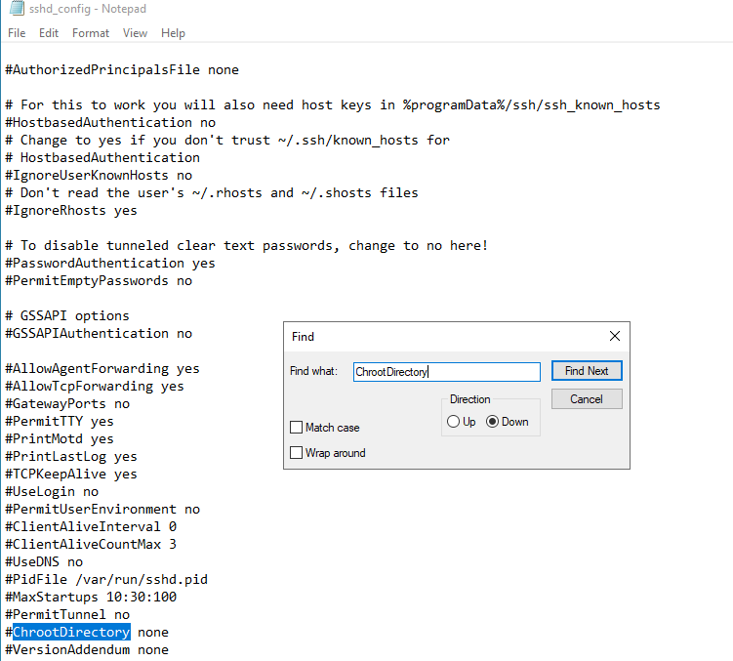733x661 pixels.
Task: Click the highlighted ChrootDirectory text
Action: point(71,632)
